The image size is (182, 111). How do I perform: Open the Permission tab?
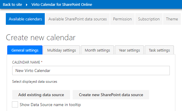122,19
